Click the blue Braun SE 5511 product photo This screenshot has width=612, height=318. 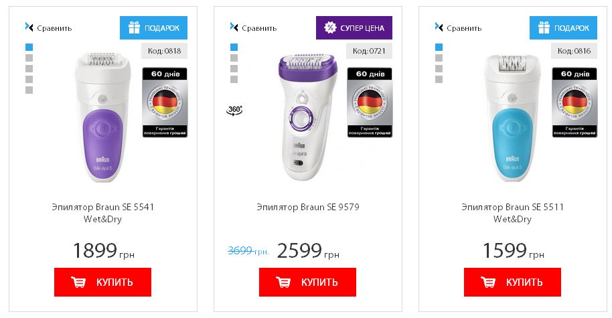(x=512, y=117)
